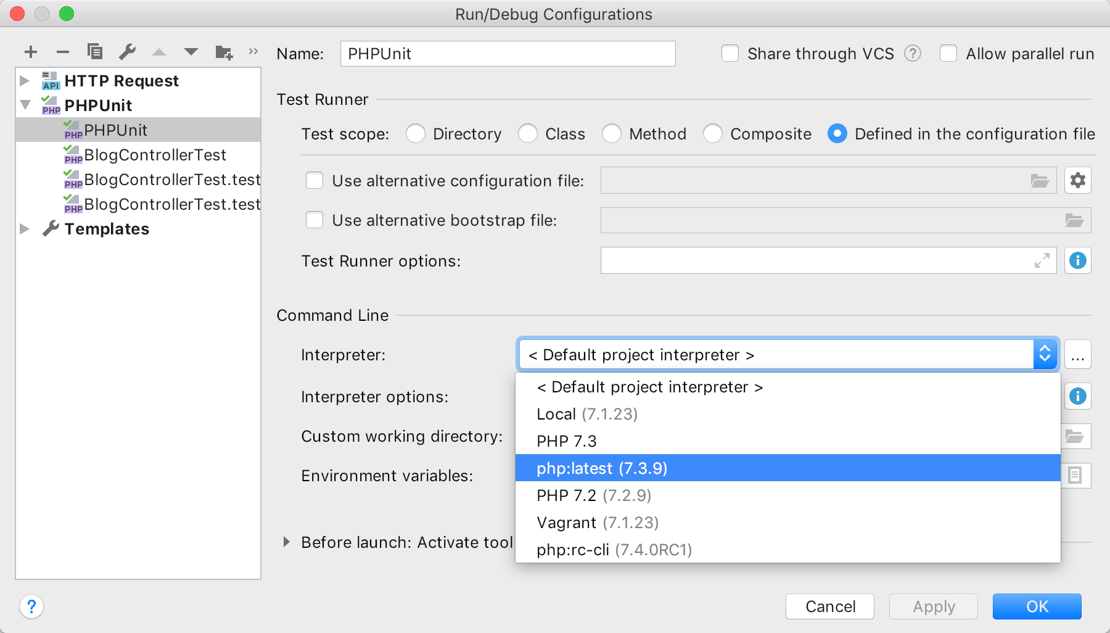Add a new run configuration
Image resolution: width=1110 pixels, height=633 pixels.
point(31,52)
